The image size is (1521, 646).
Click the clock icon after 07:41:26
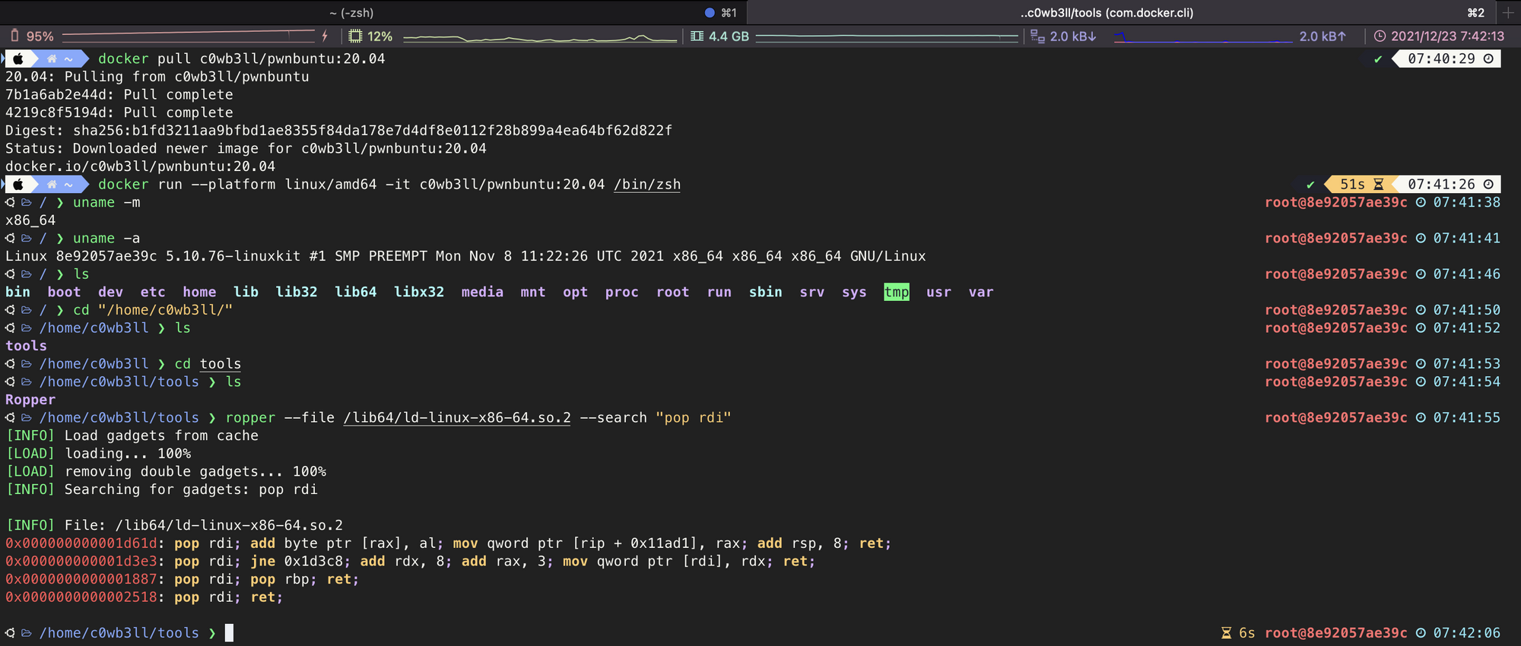[x=1488, y=184]
